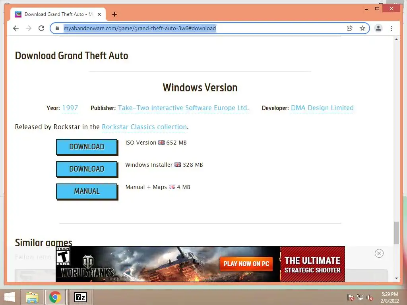Click the page scrollbar thumb
The width and height of the screenshot is (407, 305).
point(396,233)
